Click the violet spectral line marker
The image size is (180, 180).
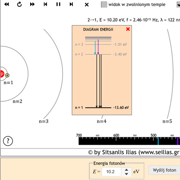[178, 141]
